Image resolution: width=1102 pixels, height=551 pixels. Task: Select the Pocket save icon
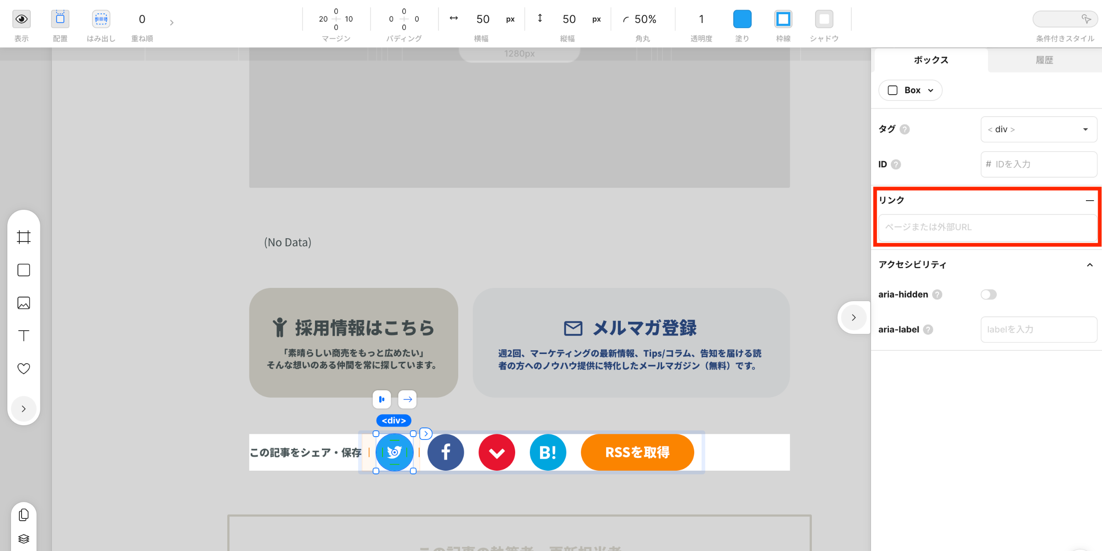click(497, 452)
